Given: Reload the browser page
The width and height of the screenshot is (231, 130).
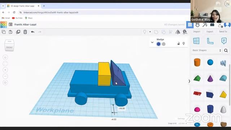Looking at the screenshot, I should click(14, 12).
